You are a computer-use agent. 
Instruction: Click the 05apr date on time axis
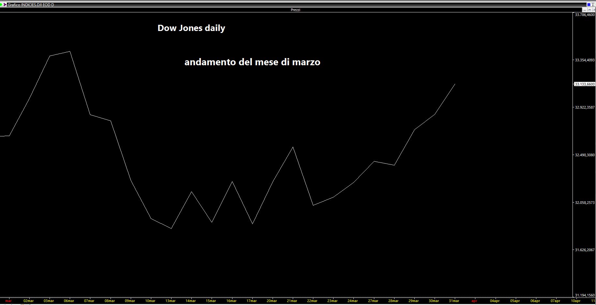(515, 301)
